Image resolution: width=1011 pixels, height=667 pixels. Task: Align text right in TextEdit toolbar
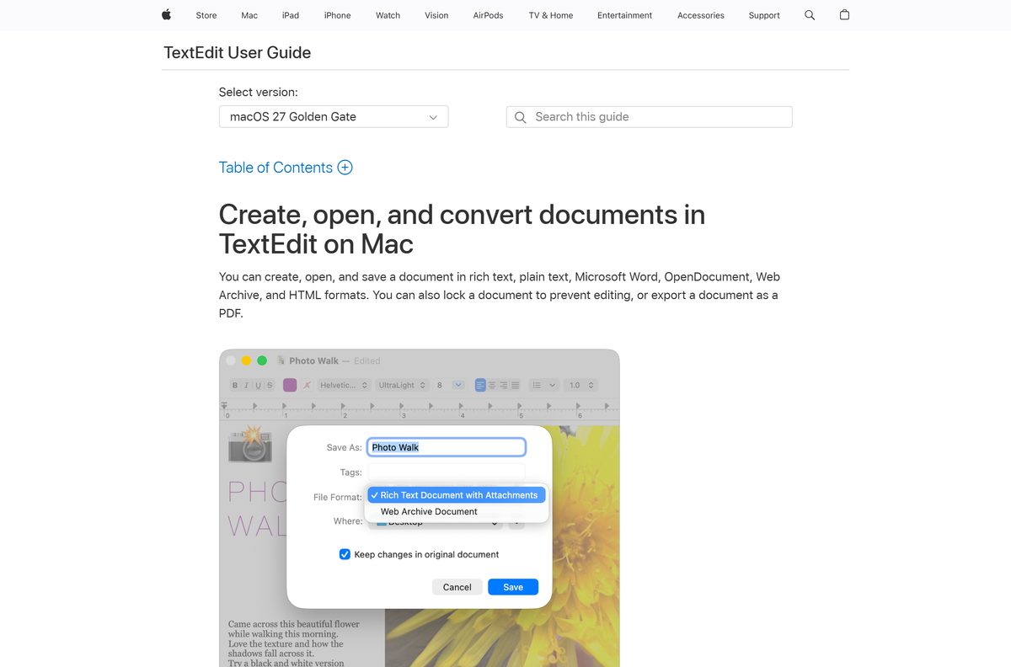click(504, 385)
